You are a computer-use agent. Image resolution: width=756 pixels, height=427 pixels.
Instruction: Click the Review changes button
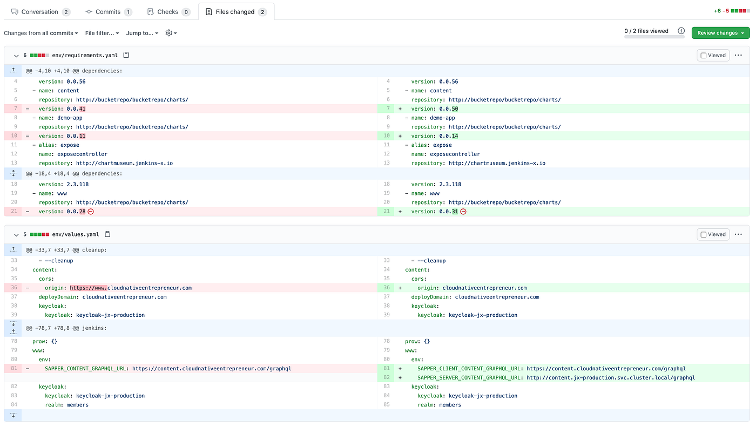[720, 33]
